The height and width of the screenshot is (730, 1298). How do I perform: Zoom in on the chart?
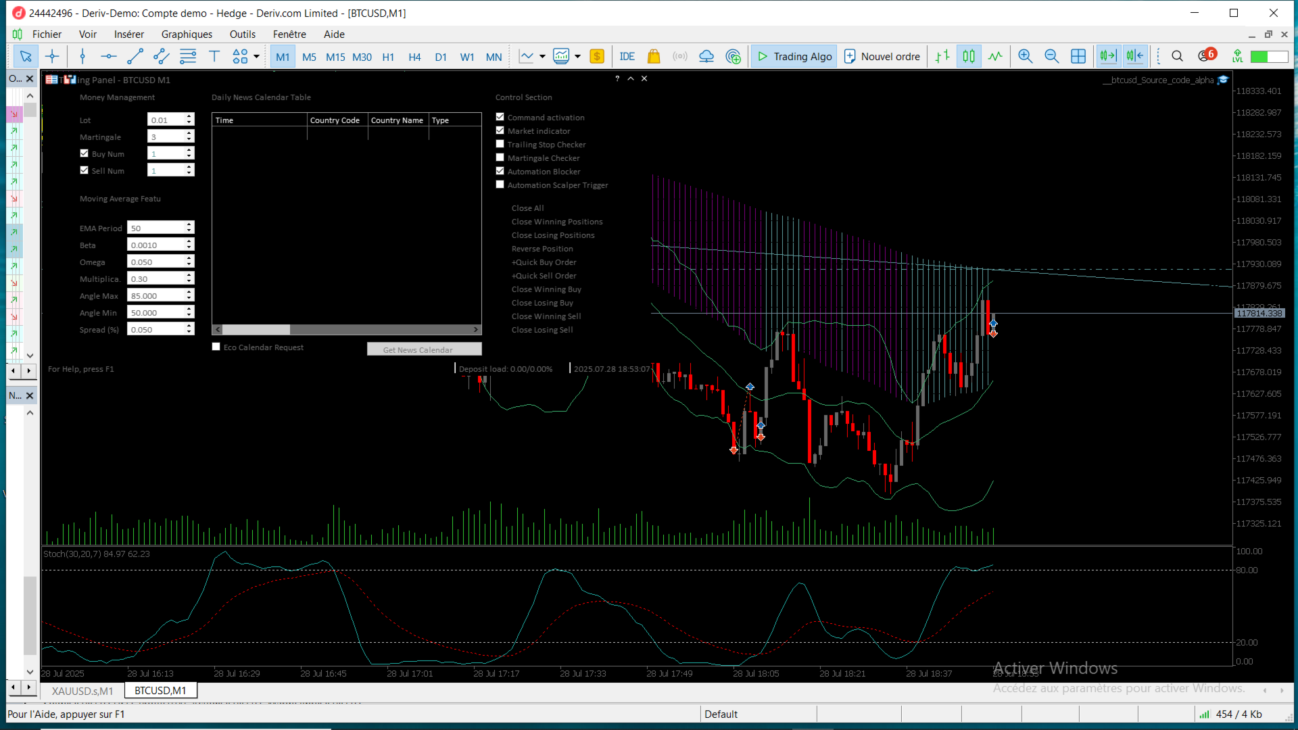point(1026,57)
